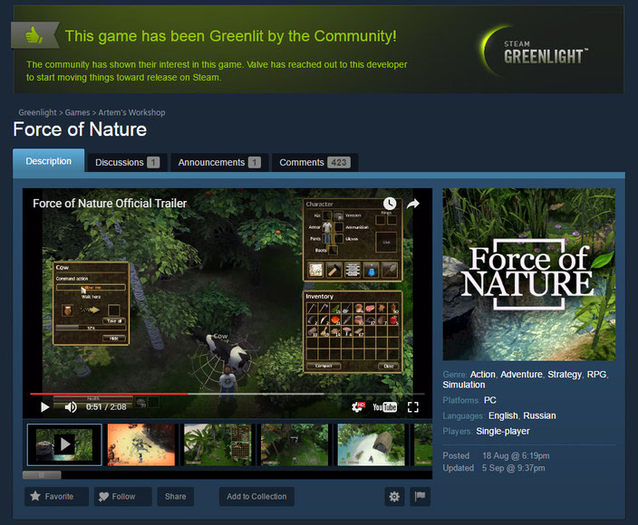
Task: Switch to the Description tab
Action: (x=48, y=161)
